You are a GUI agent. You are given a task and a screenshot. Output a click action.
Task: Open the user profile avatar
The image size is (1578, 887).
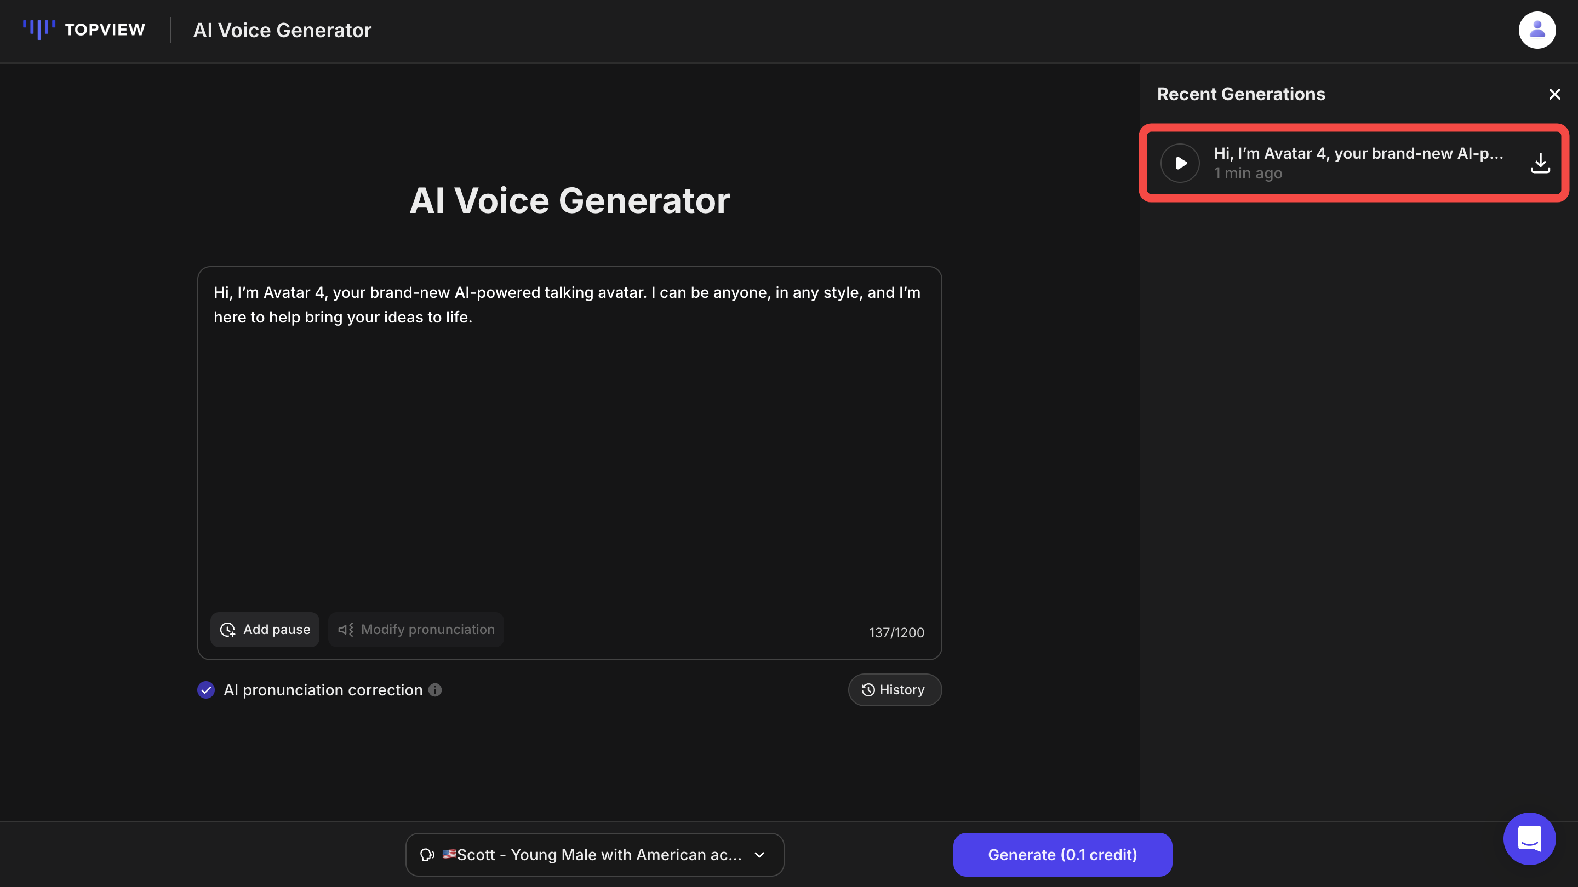pyautogui.click(x=1536, y=30)
